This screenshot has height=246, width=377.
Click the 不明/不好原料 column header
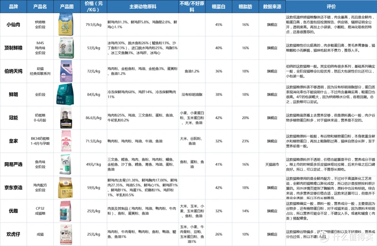(x=192, y=7)
